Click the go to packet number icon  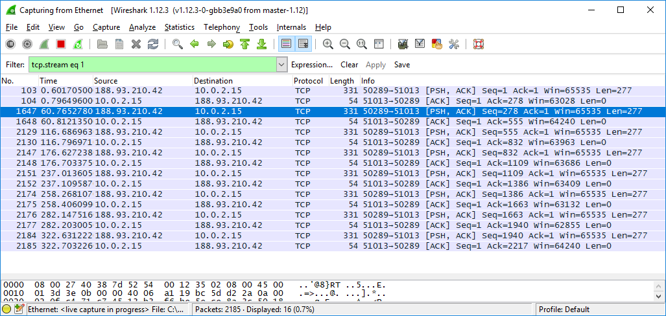point(228,43)
